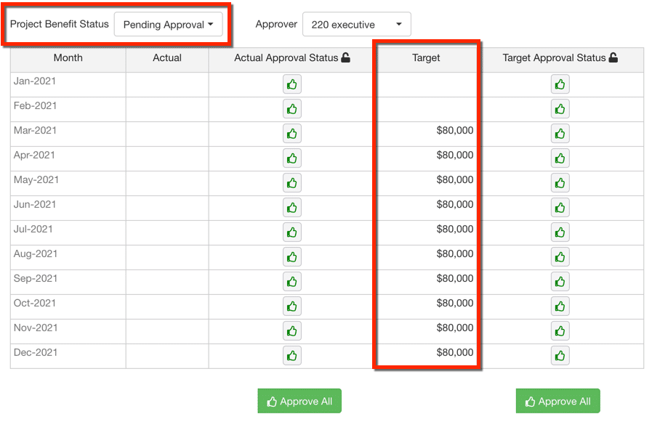
Task: Select the Month column header
Action: point(68,57)
